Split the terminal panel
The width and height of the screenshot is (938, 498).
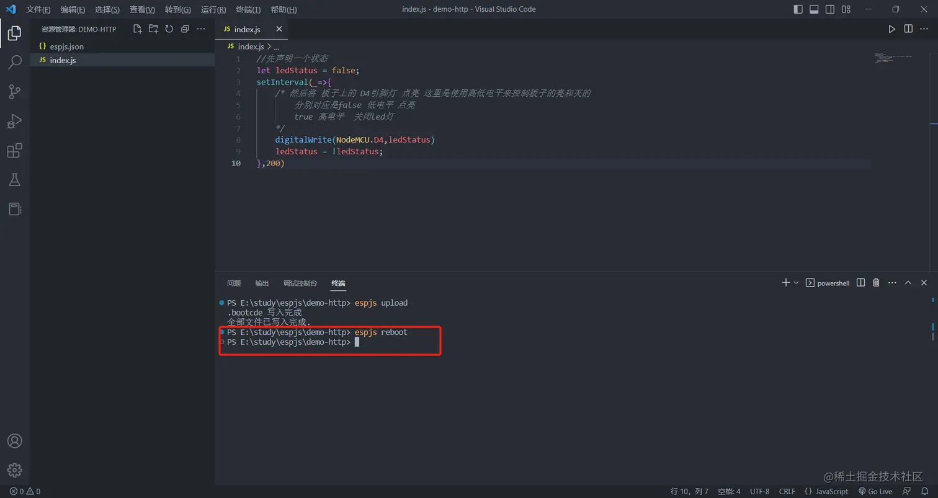click(860, 283)
